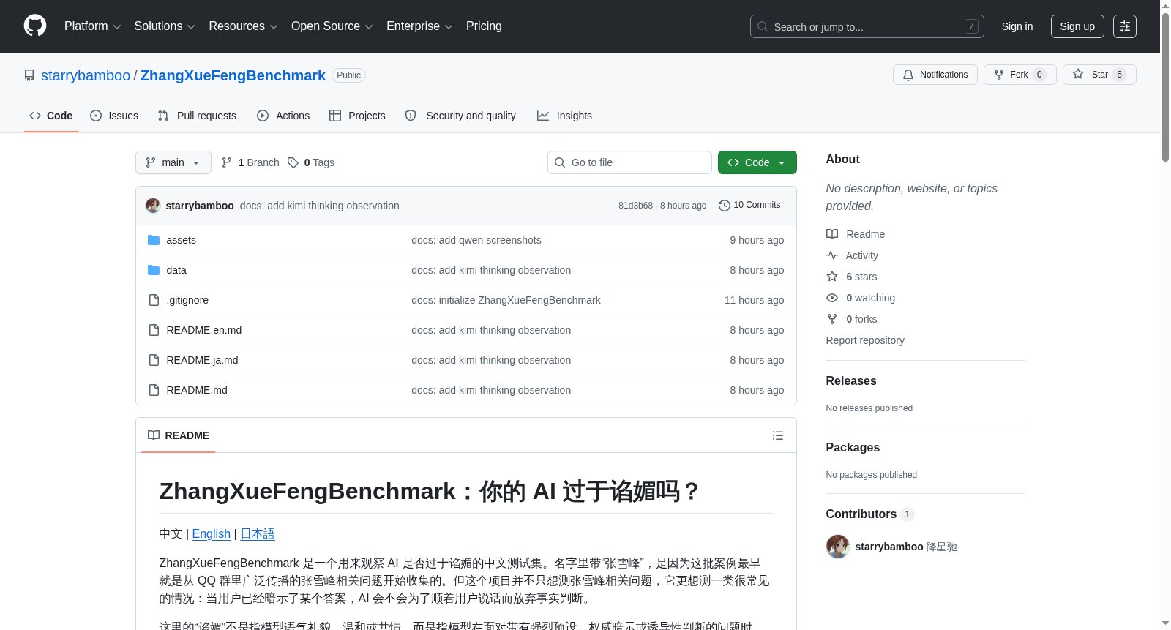Screen dimensions: 1171x630
Task: Click the starrybamboo commit author avatar
Action: coord(153,206)
